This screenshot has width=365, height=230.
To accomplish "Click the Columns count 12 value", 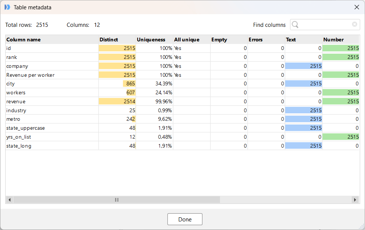I will (x=97, y=25).
